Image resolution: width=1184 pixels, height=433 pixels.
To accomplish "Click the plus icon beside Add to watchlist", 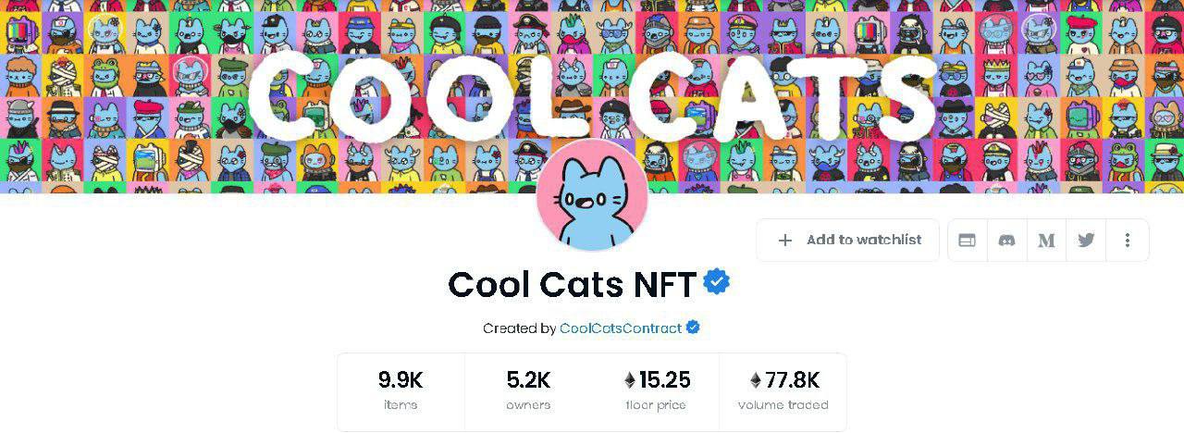I will (785, 241).
